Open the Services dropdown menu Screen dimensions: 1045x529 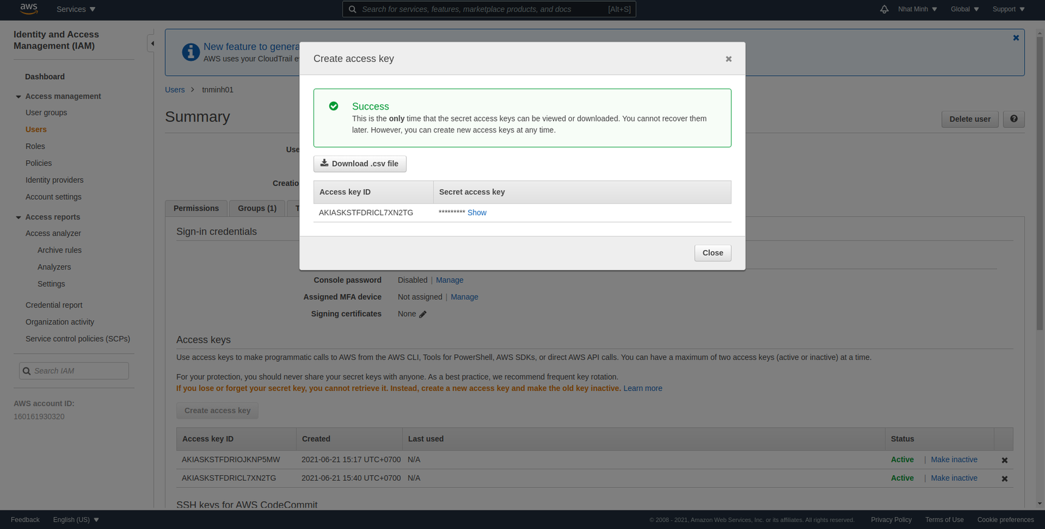point(76,9)
